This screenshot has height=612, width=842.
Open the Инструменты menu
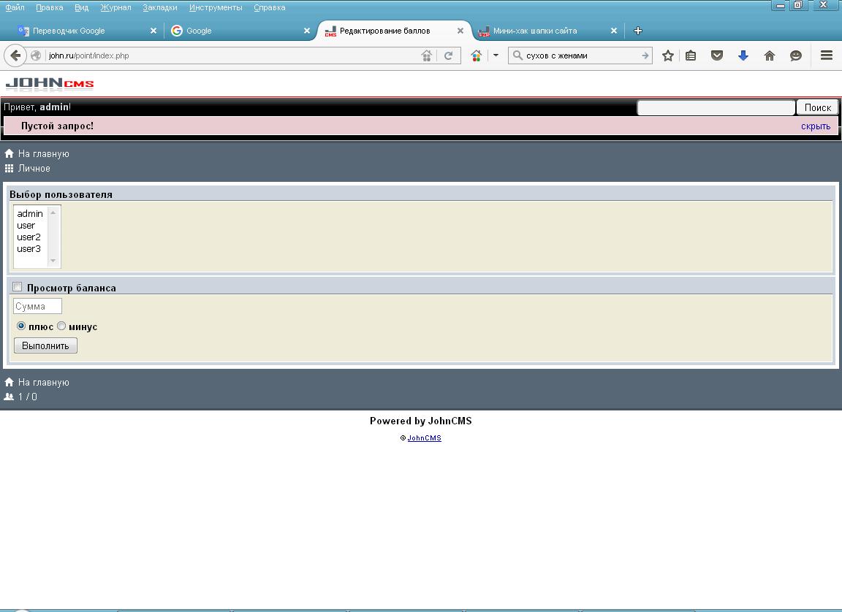216,7
